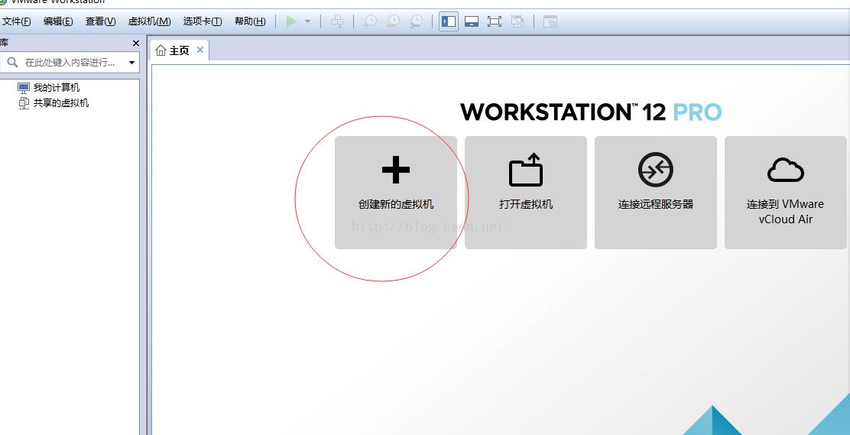Image resolution: width=850 pixels, height=435 pixels.
Task: Click the Unity mode toolbar icon
Action: point(517,21)
